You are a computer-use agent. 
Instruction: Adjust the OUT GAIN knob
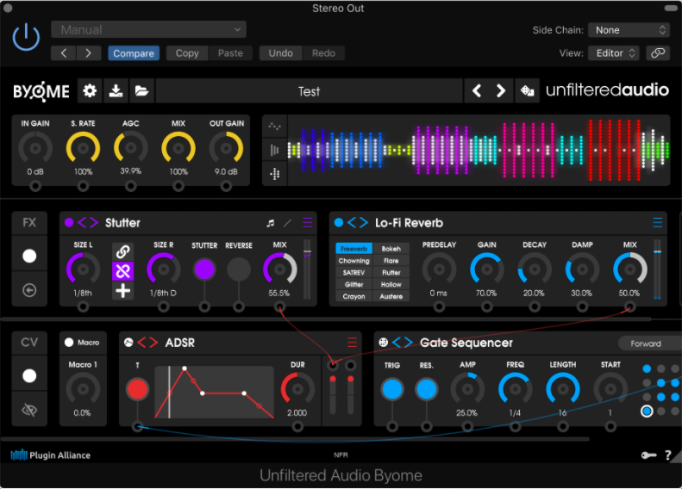(226, 148)
